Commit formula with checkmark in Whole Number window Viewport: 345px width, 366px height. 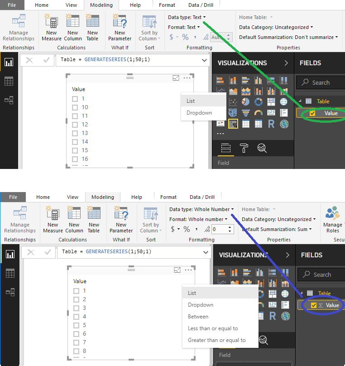(48, 252)
